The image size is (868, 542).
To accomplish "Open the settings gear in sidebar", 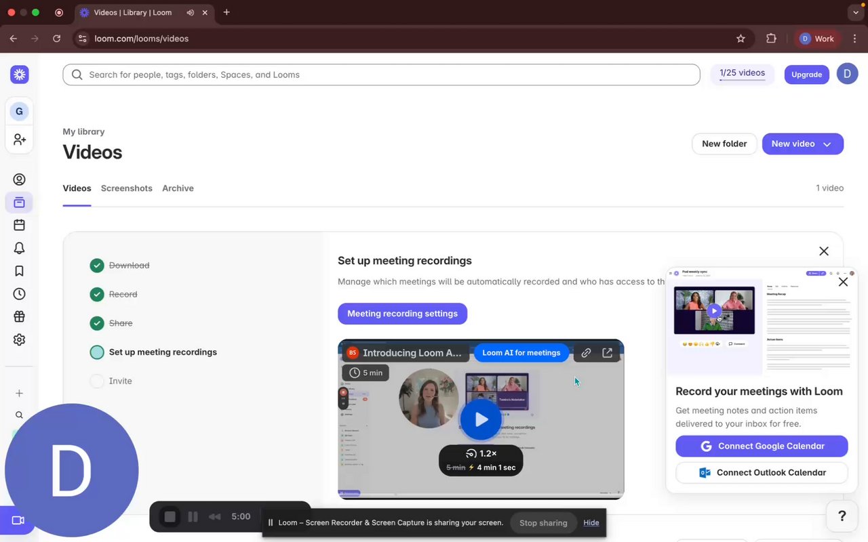I will (19, 339).
